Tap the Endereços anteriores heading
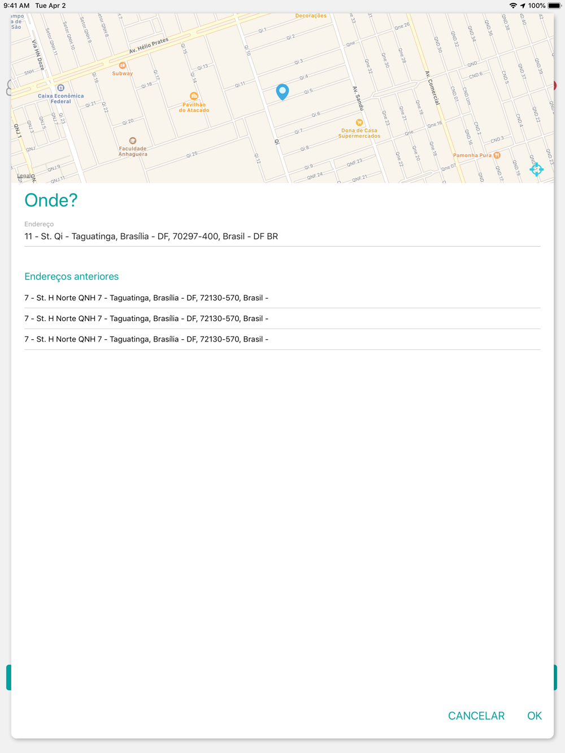565x753 pixels. coord(72,277)
